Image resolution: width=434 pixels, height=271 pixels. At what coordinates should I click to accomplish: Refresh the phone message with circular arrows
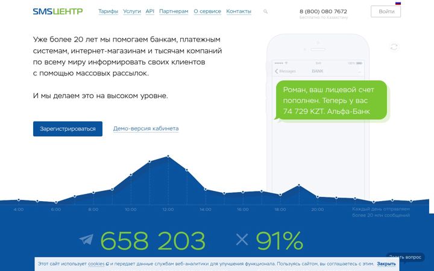click(394, 47)
